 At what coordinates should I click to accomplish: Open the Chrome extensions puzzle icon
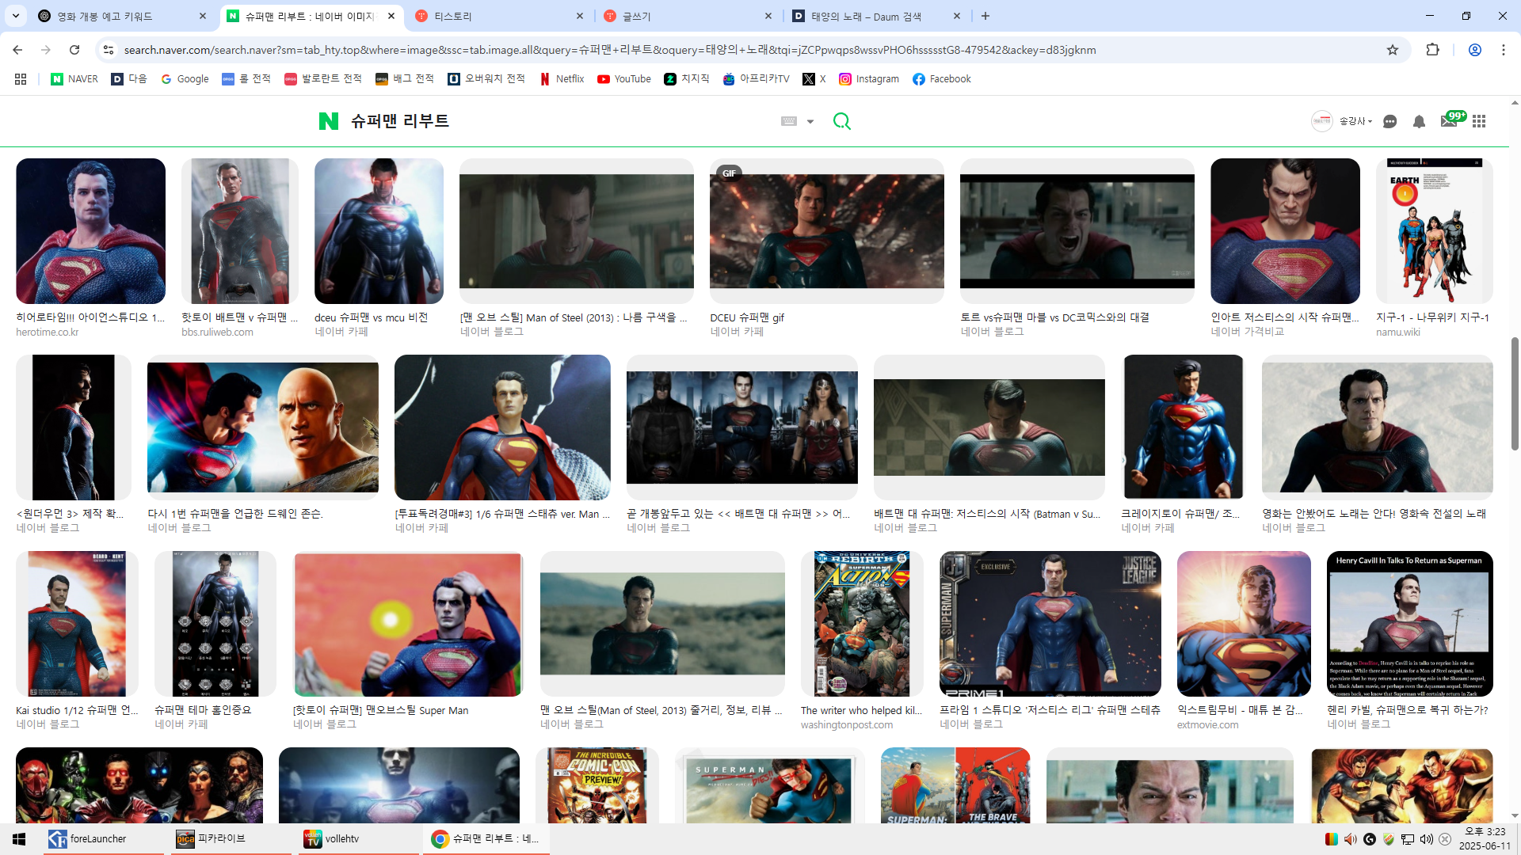(x=1432, y=50)
